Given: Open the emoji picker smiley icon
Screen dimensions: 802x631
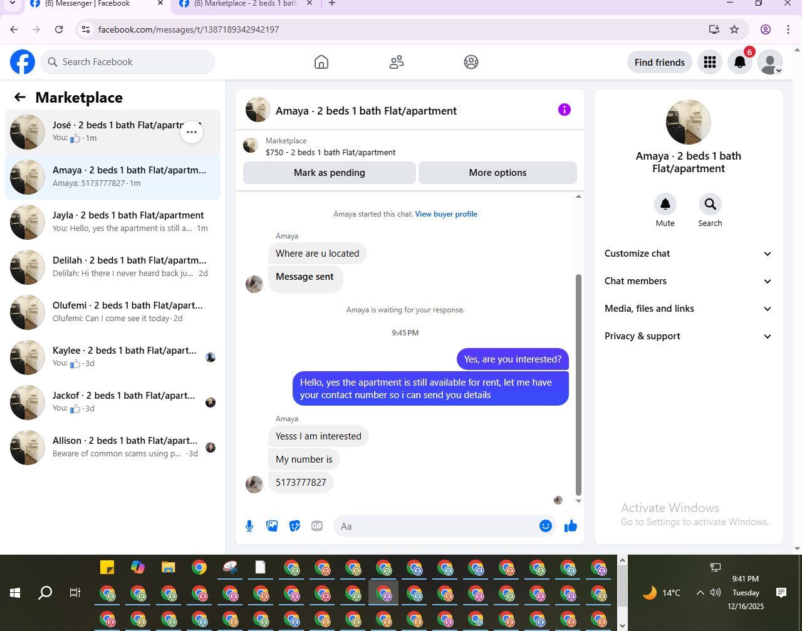Looking at the screenshot, I should 546,526.
